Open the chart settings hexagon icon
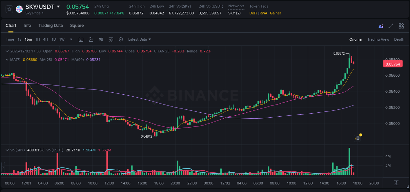The height and width of the screenshot is (192, 410). 121,39
